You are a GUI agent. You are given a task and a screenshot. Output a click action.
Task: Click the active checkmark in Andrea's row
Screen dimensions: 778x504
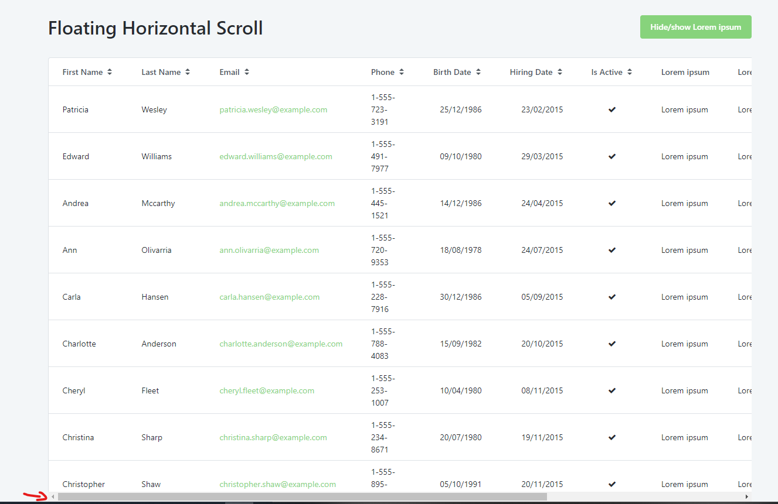(612, 203)
